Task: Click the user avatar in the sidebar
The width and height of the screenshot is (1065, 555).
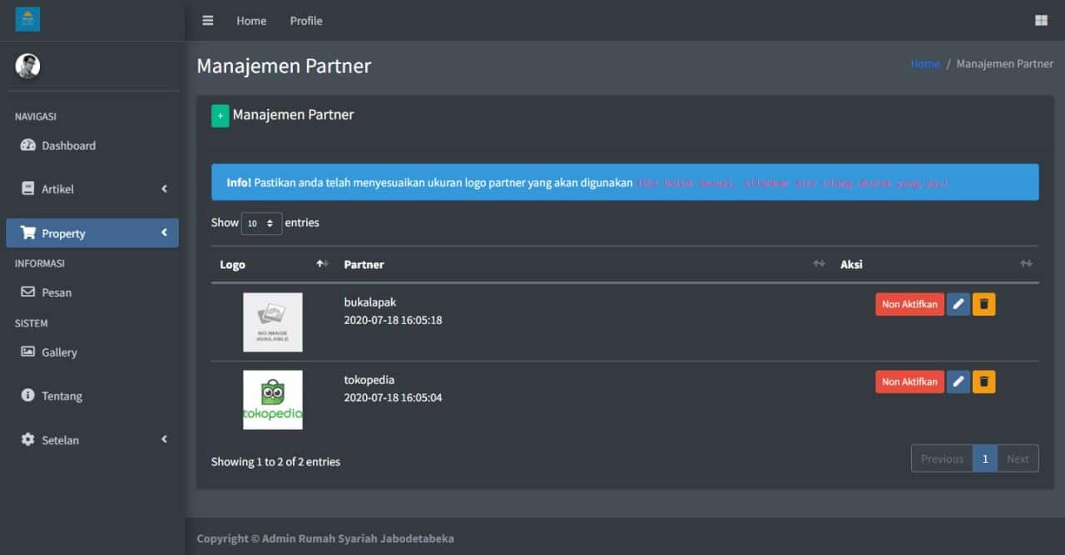Action: coord(27,66)
